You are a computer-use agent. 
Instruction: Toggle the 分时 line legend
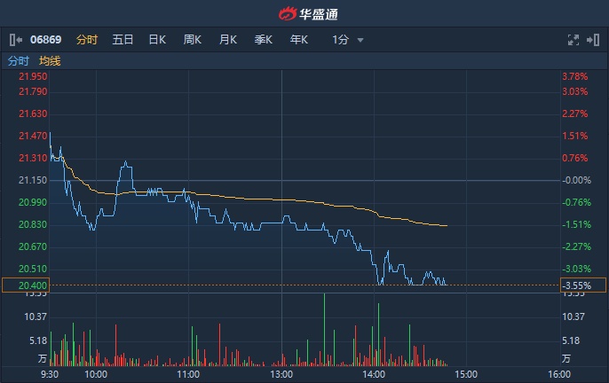pyautogui.click(x=18, y=61)
